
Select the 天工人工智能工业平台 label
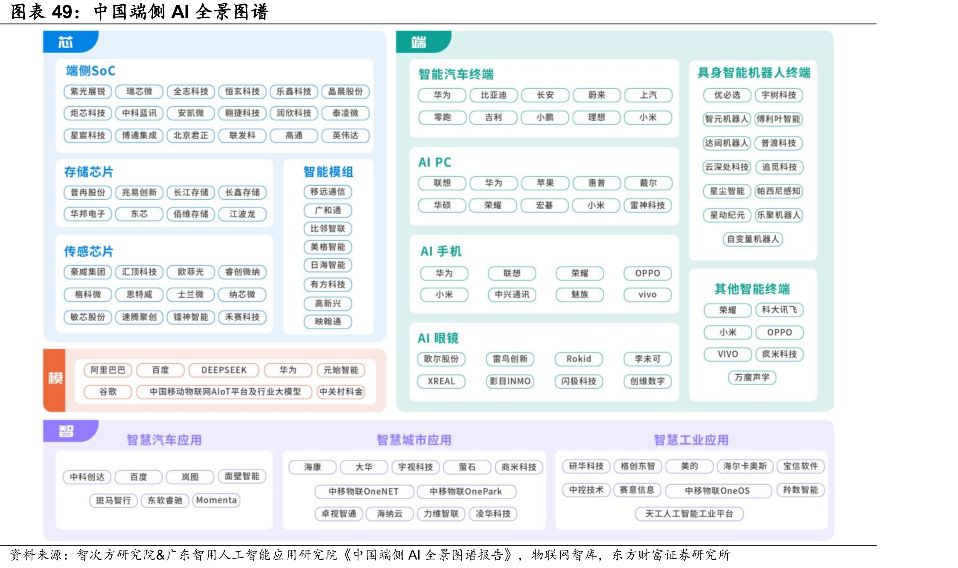point(689,514)
